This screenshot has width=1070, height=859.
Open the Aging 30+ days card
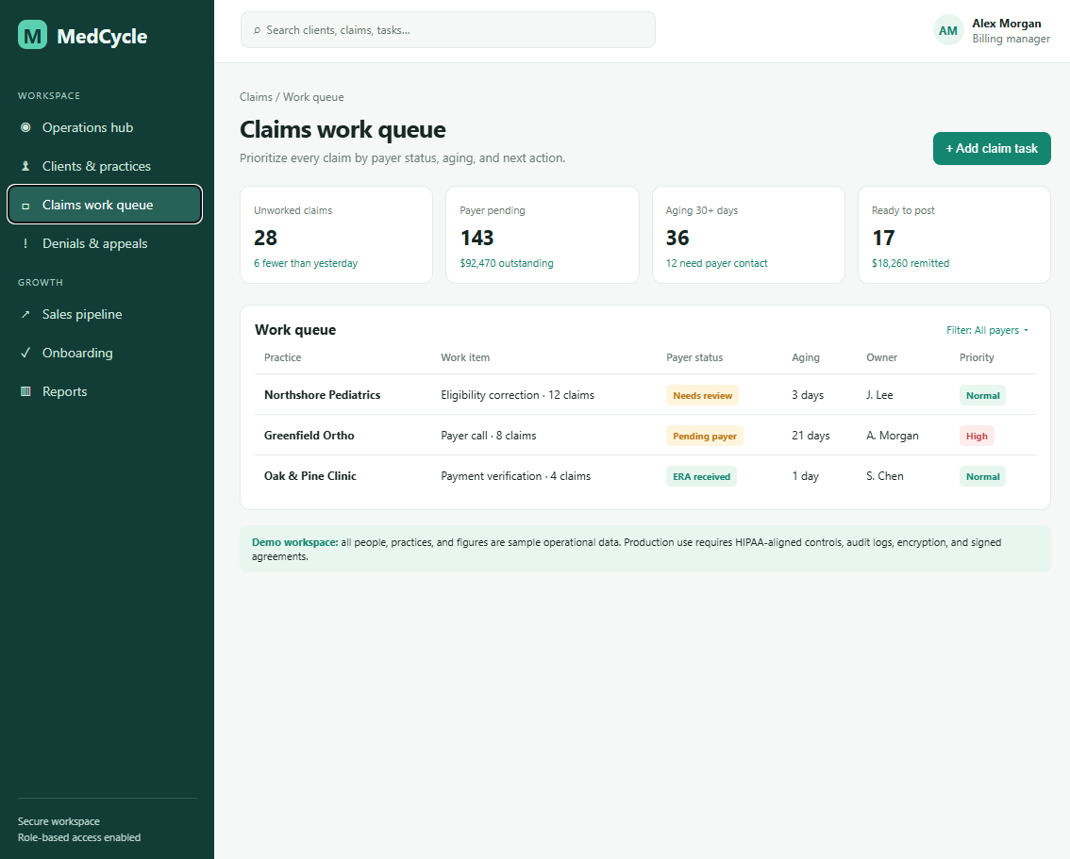pos(748,235)
